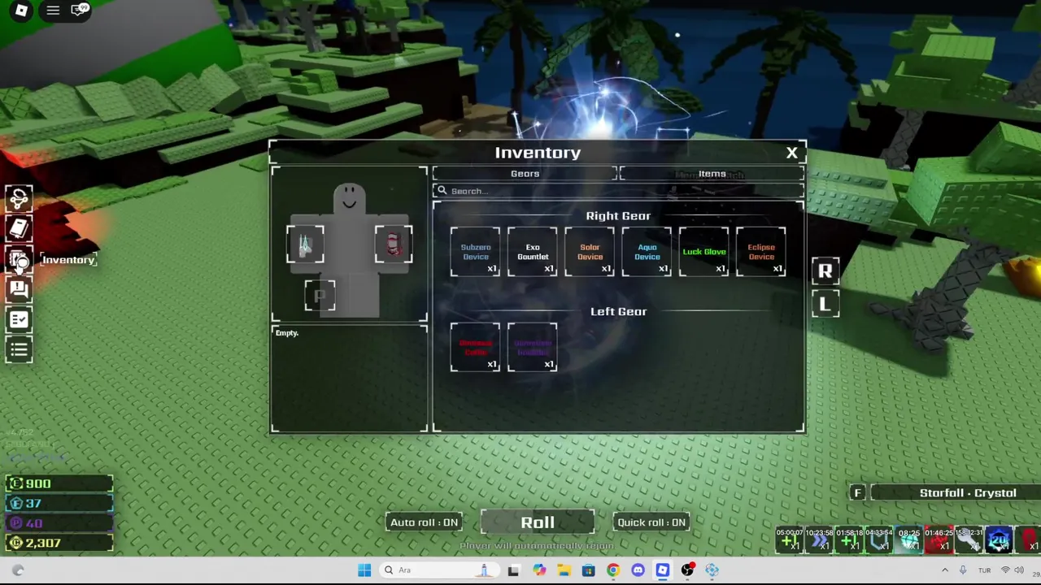Click the 01:46:25 red buff icon
Image resolution: width=1041 pixels, height=585 pixels.
tap(939, 540)
